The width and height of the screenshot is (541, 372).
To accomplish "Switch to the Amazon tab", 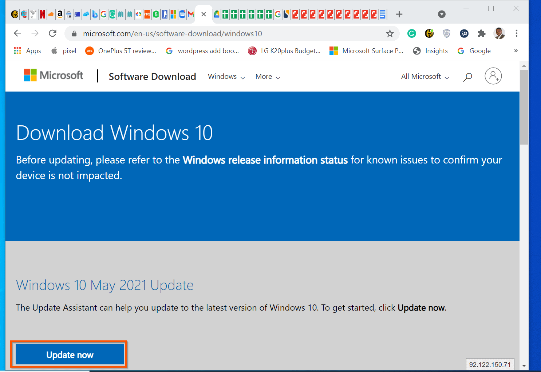I will 60,14.
